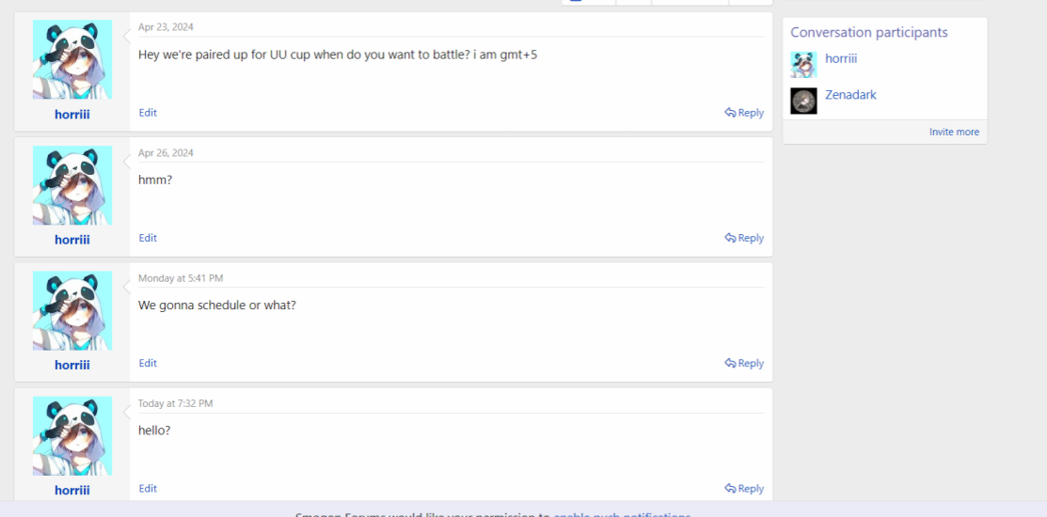This screenshot has height=517, width=1047.
Task: Click horriii's panda avatar on 'hmm?' message
Action: (72, 185)
